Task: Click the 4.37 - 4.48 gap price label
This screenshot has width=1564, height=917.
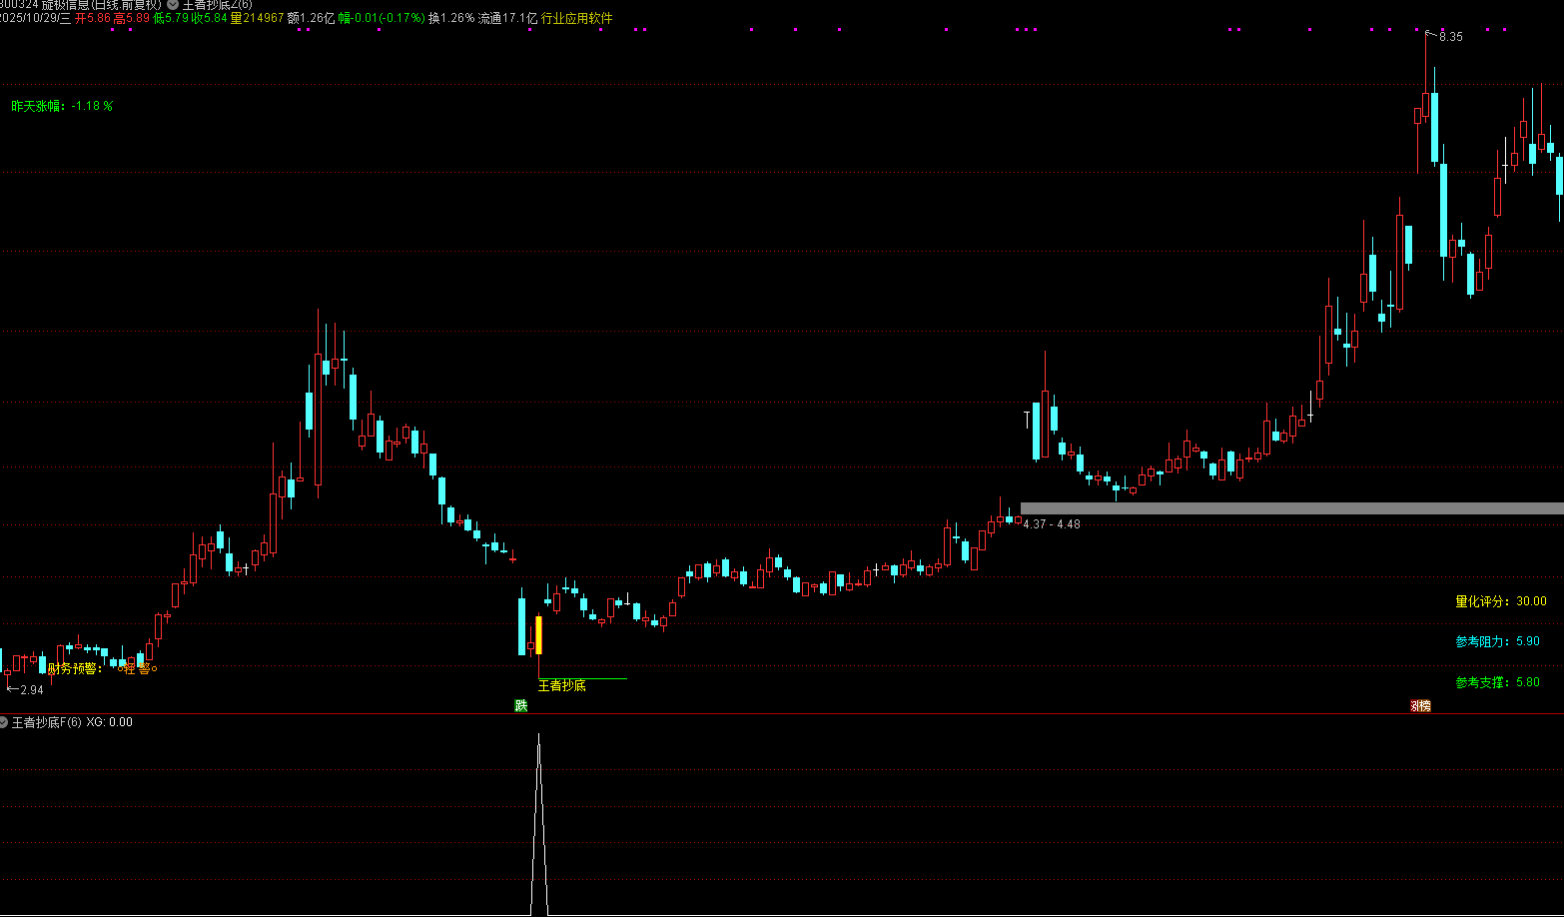Action: (x=1051, y=524)
